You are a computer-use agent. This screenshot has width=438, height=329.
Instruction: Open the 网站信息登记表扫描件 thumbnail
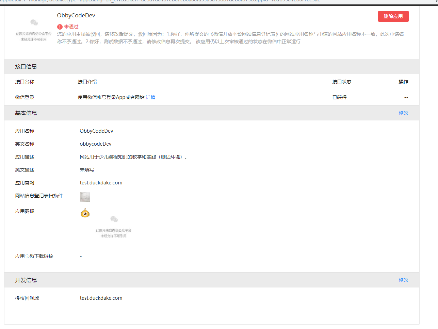click(85, 197)
